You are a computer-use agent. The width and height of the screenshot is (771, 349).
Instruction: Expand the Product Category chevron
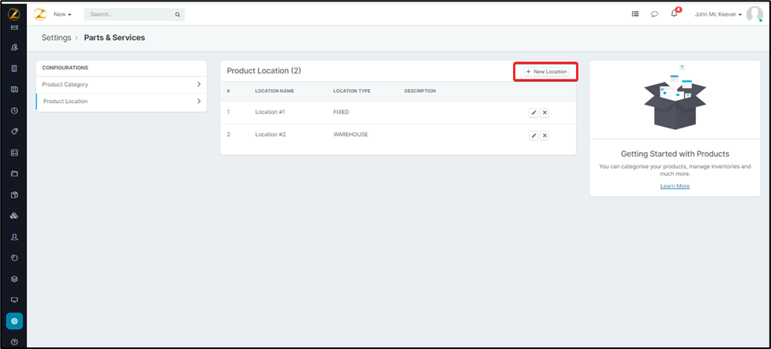[199, 84]
